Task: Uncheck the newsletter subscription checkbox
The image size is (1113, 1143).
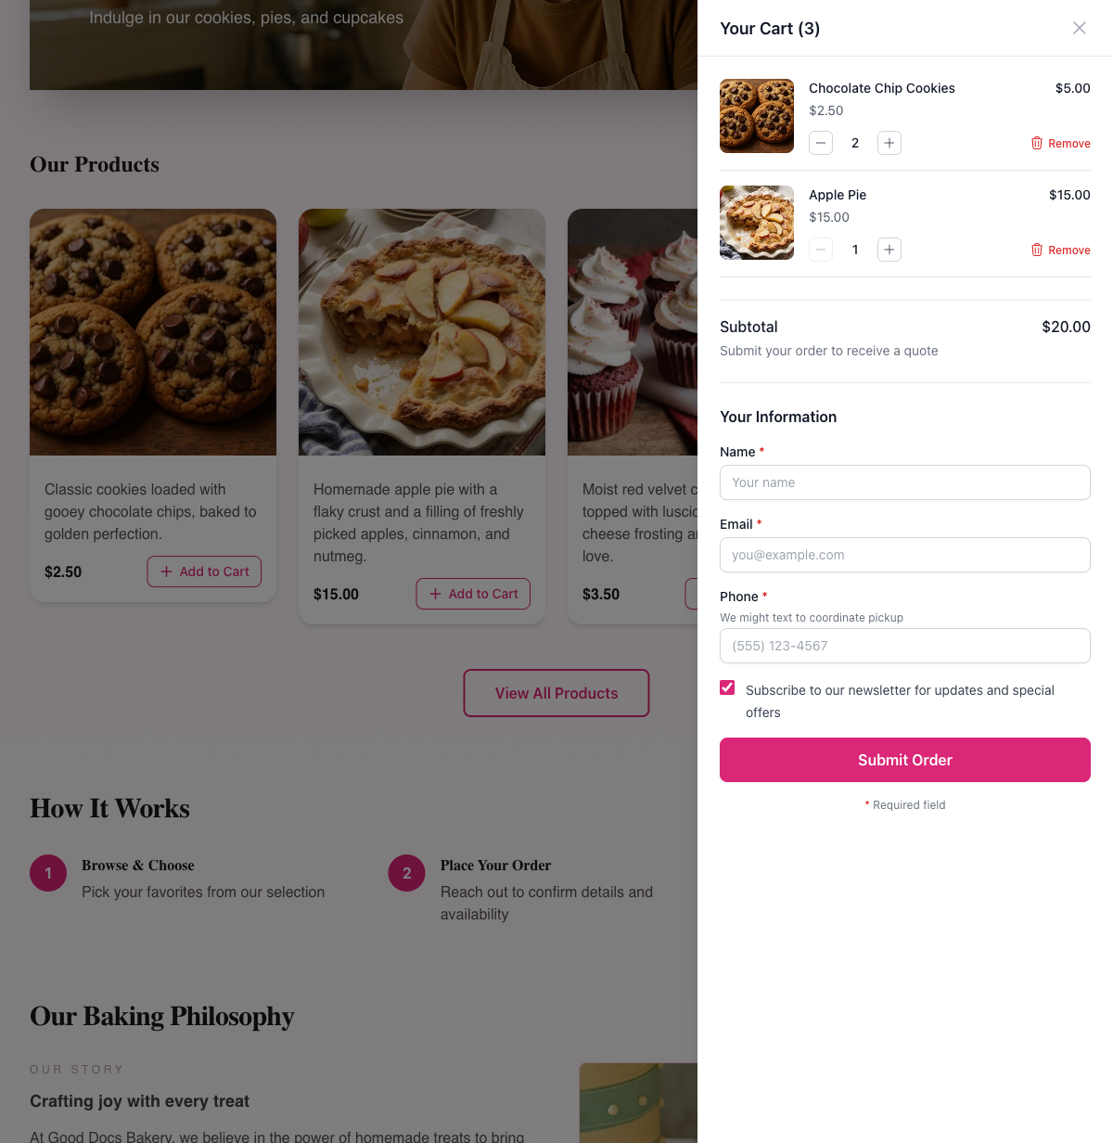Action: point(727,687)
